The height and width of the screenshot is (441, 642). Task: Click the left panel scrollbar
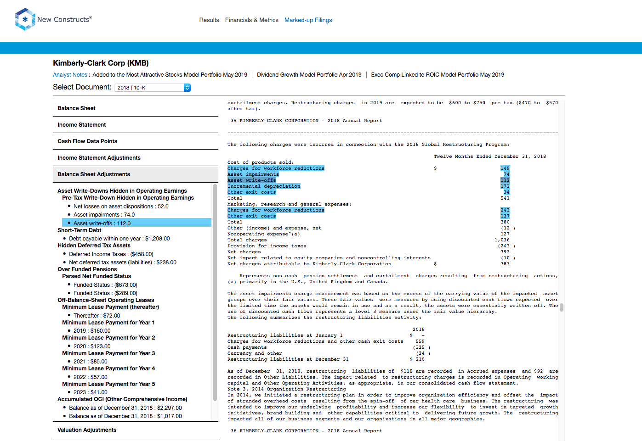pyautogui.click(x=215, y=292)
